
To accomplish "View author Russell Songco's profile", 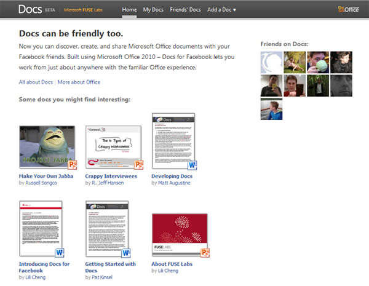I will [x=41, y=183].
